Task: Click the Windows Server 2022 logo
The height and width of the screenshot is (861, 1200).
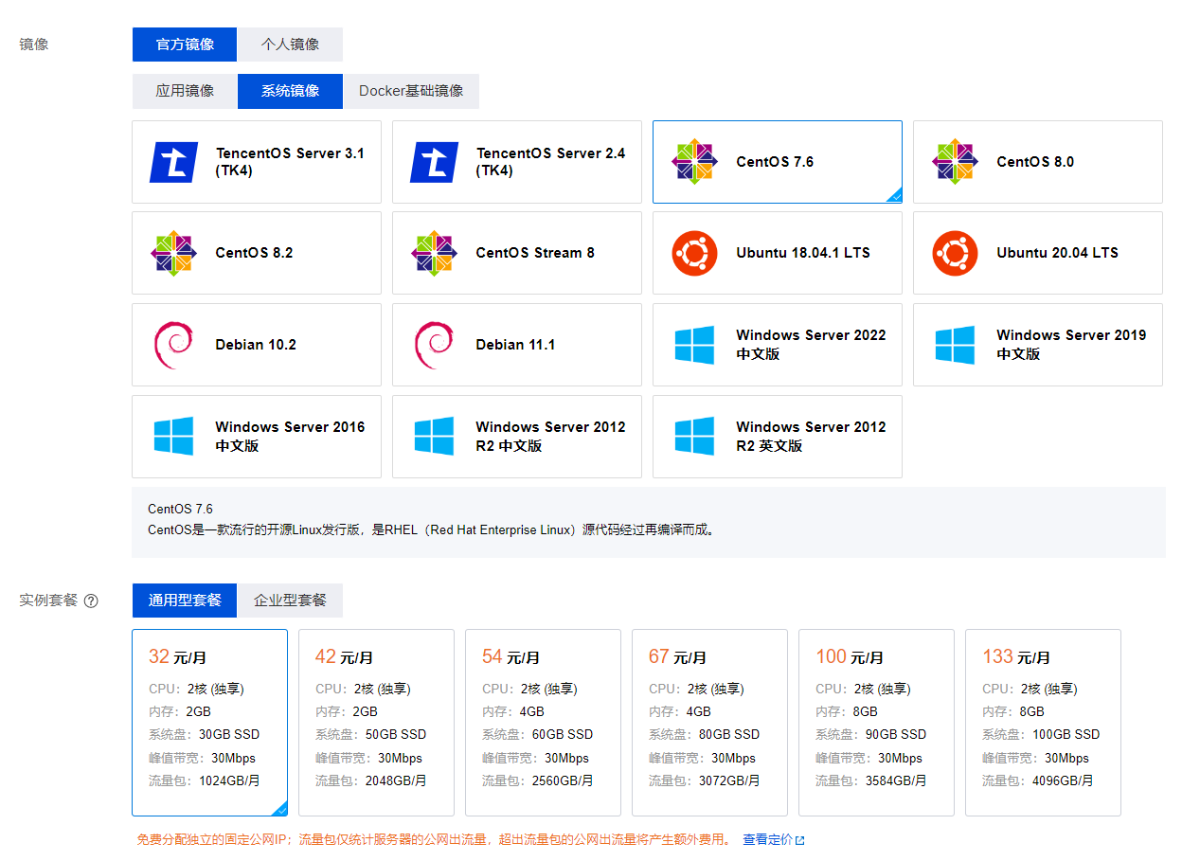Action: pos(694,345)
